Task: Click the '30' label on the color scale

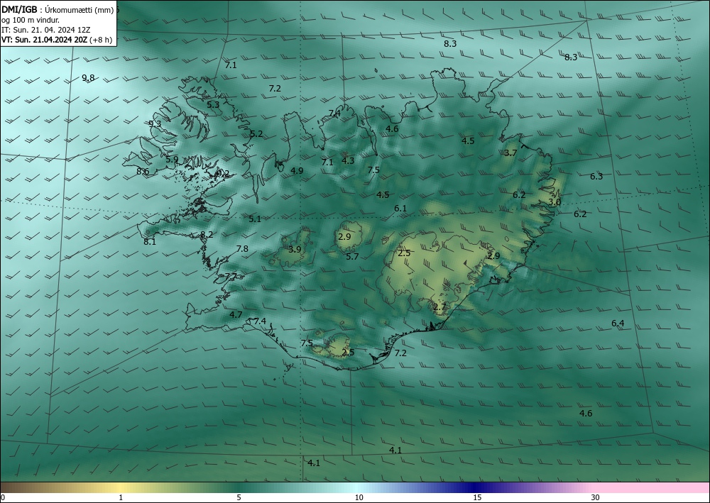Action: [596, 497]
